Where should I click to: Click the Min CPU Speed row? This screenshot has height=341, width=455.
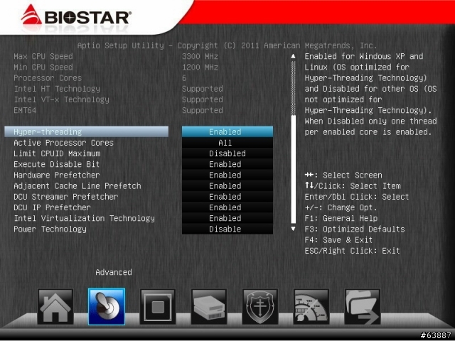[116, 67]
